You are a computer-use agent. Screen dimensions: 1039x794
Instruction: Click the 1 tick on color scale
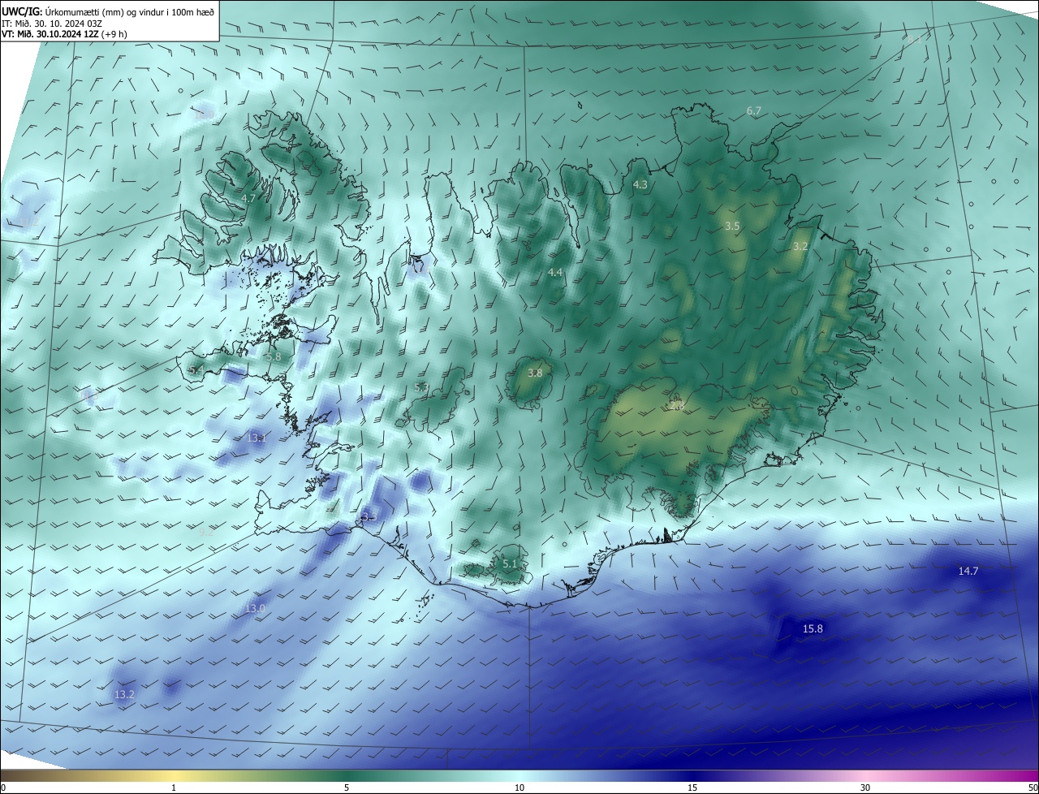tap(174, 788)
